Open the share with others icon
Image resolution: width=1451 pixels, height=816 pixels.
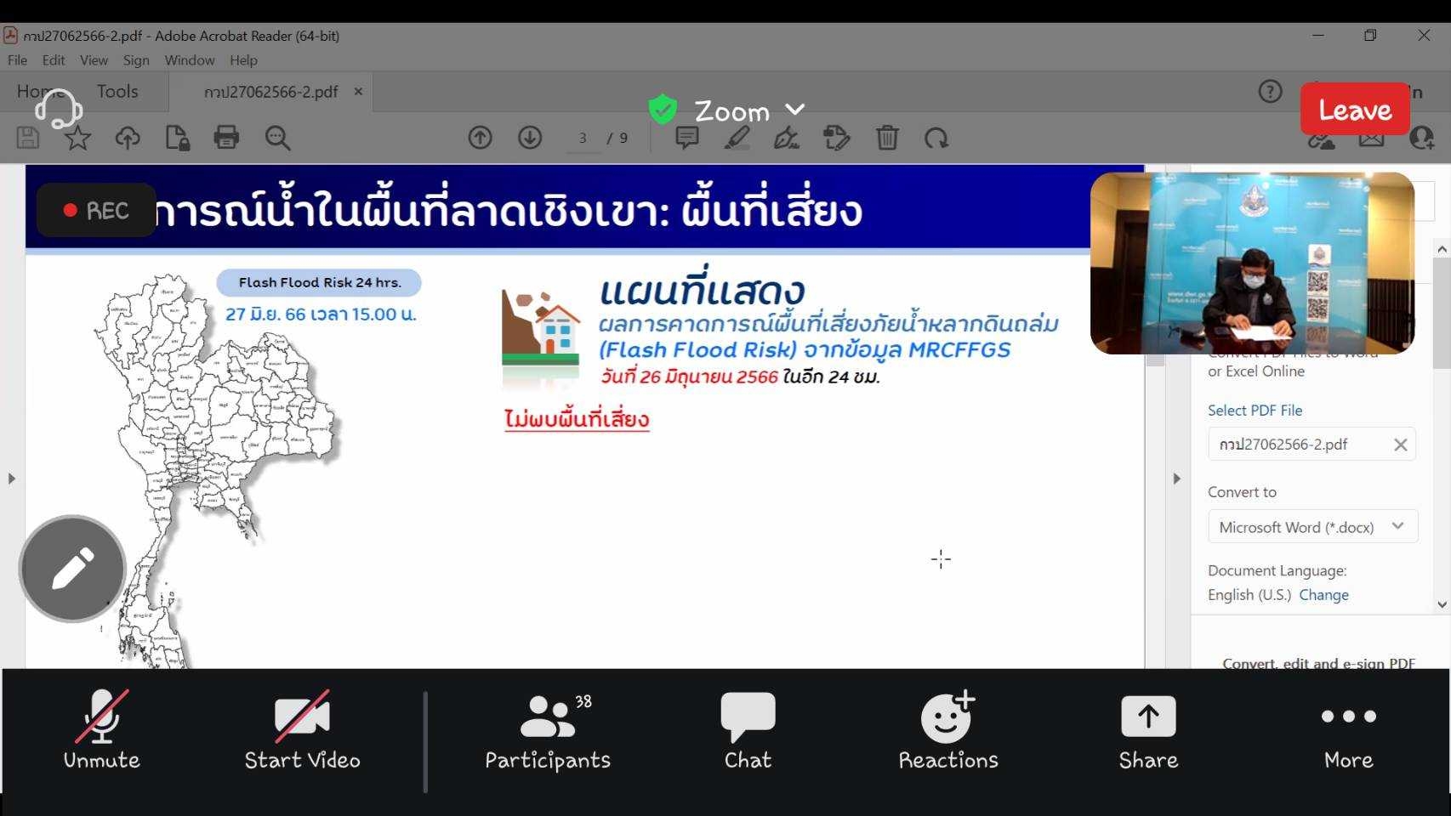pos(1421,139)
